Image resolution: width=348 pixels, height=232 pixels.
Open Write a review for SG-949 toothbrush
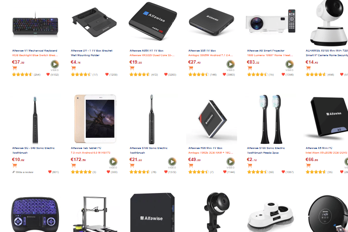pos(23,172)
